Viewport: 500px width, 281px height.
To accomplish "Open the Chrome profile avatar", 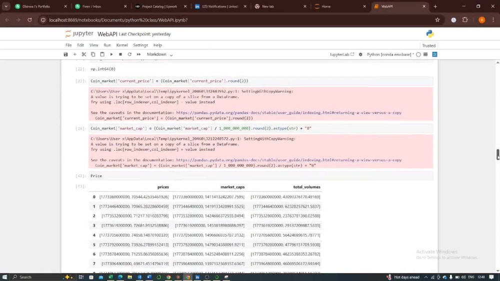I will (482, 20).
